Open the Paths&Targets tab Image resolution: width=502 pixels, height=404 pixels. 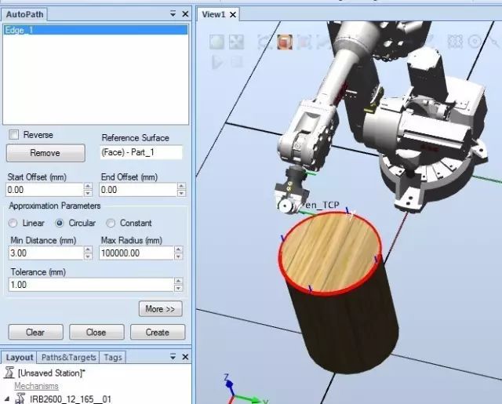point(68,357)
